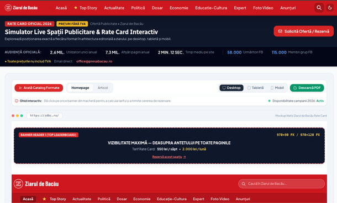Open Politică in the top navigation
This screenshot has height=203, width=337.
[x=138, y=8]
